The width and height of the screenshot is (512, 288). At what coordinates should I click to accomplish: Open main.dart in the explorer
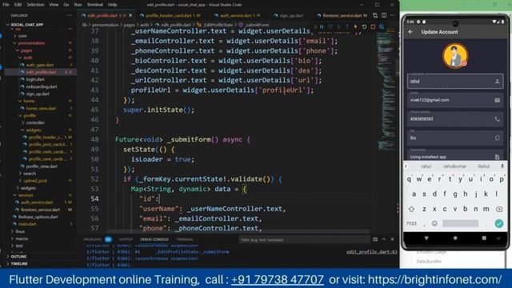(26, 224)
